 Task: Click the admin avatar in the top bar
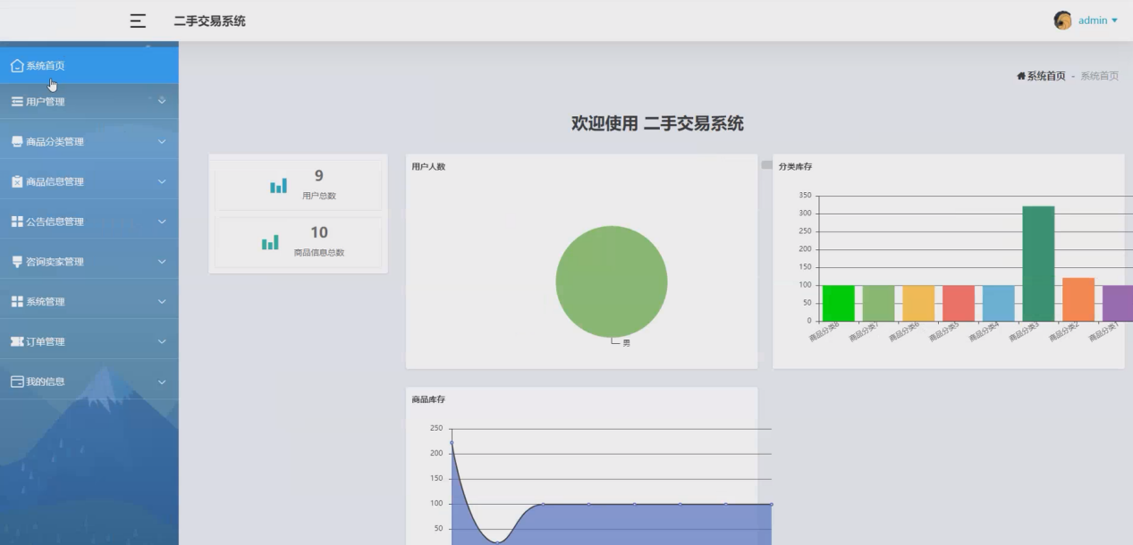[1062, 20]
